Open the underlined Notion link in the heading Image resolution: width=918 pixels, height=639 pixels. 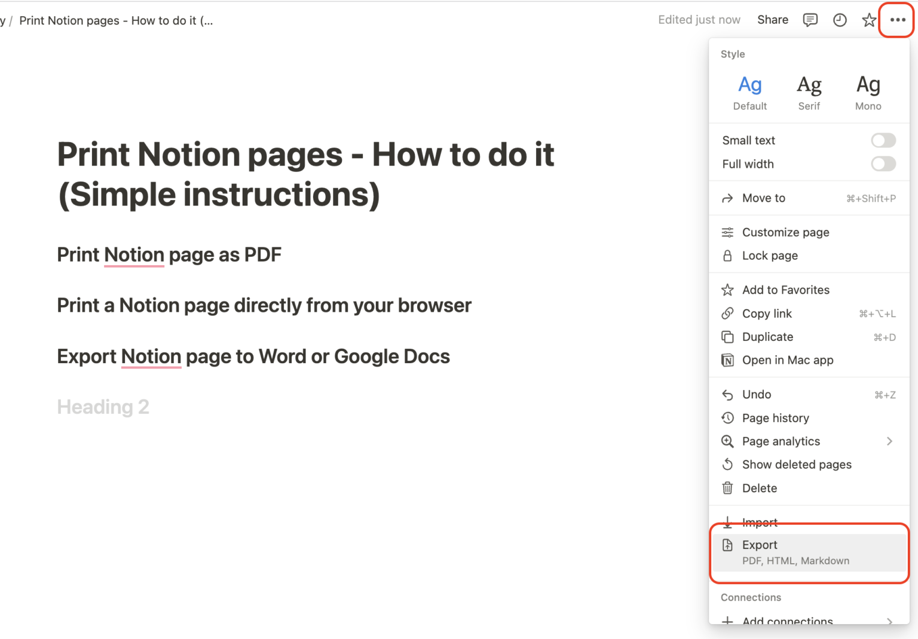[134, 254]
